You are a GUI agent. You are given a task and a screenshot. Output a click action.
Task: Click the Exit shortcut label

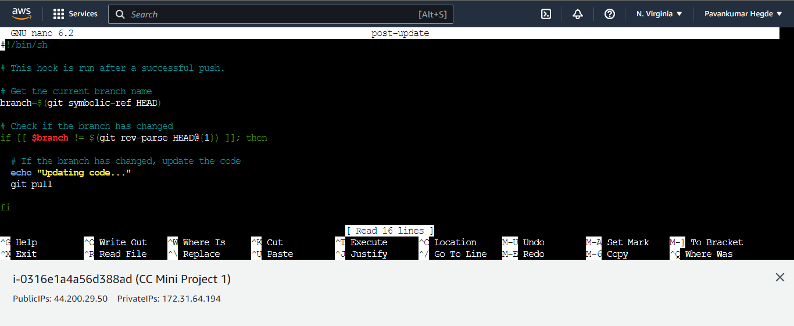click(26, 254)
